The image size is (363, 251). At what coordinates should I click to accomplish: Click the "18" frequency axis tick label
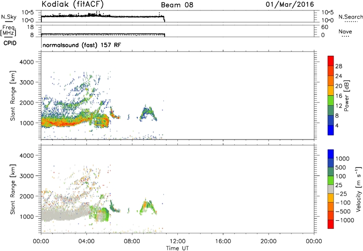coord(30,27)
